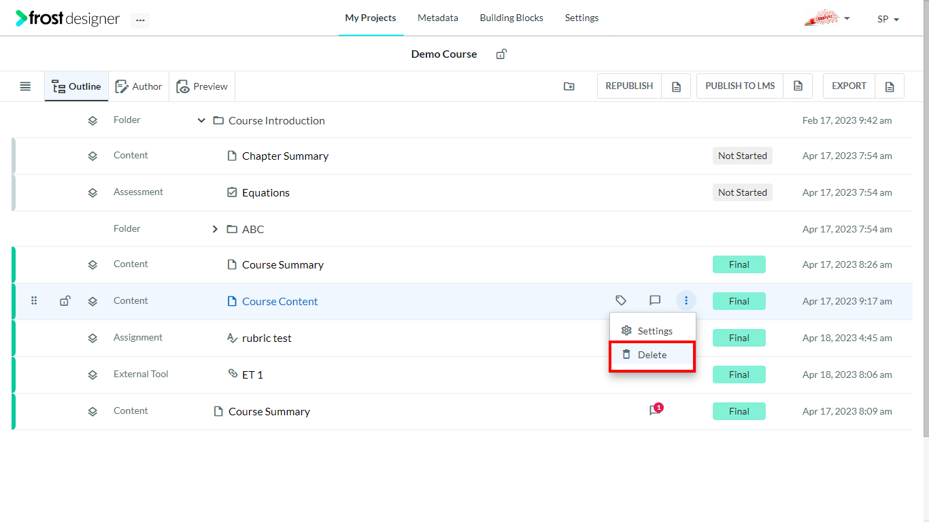This screenshot has width=929, height=522.
Task: Click the Not Started status of Equations
Action: pos(743,192)
